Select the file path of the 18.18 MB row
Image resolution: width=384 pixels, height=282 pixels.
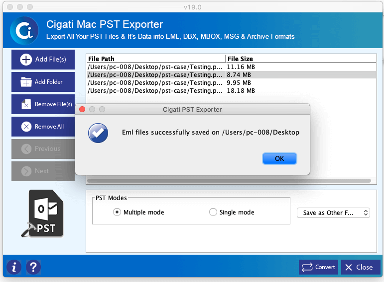[x=155, y=91]
